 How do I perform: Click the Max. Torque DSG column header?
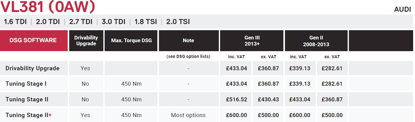click(131, 40)
